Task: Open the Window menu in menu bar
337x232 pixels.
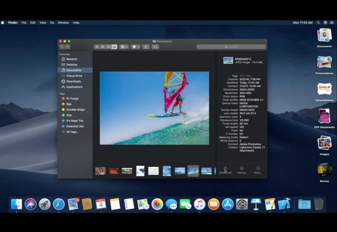Action: coord(63,23)
